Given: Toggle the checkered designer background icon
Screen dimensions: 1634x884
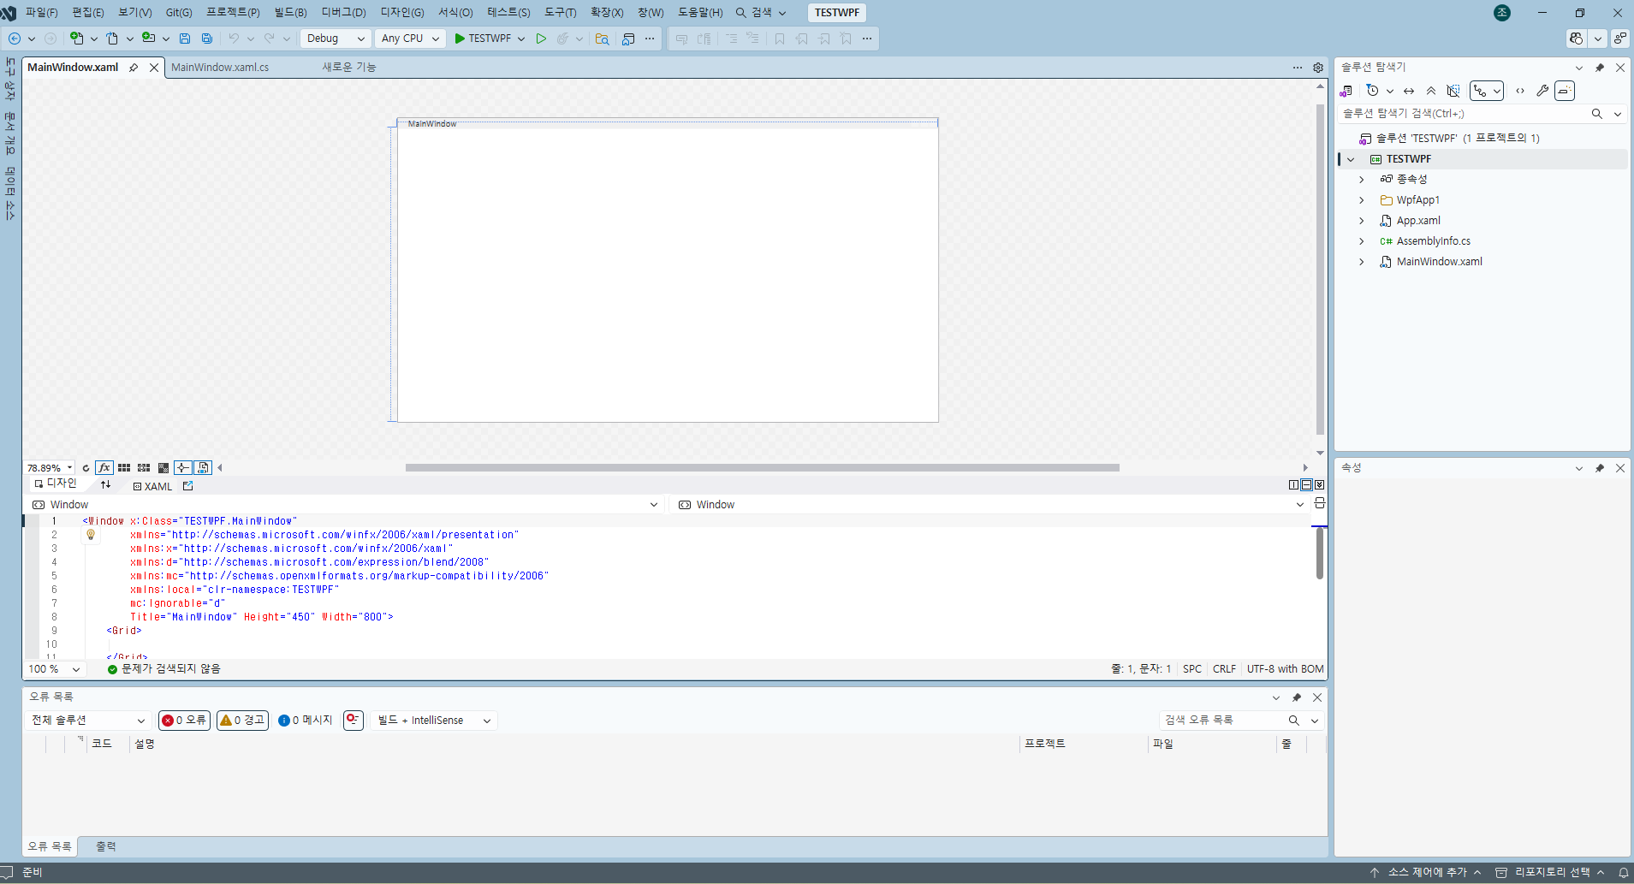Looking at the screenshot, I should point(163,468).
